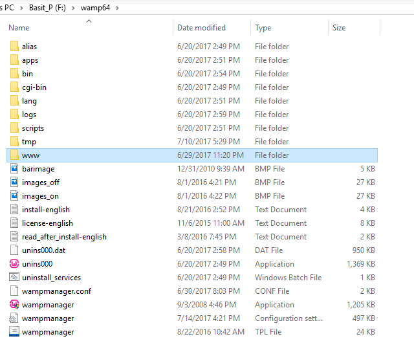Sort by the Type column header

(x=263, y=28)
